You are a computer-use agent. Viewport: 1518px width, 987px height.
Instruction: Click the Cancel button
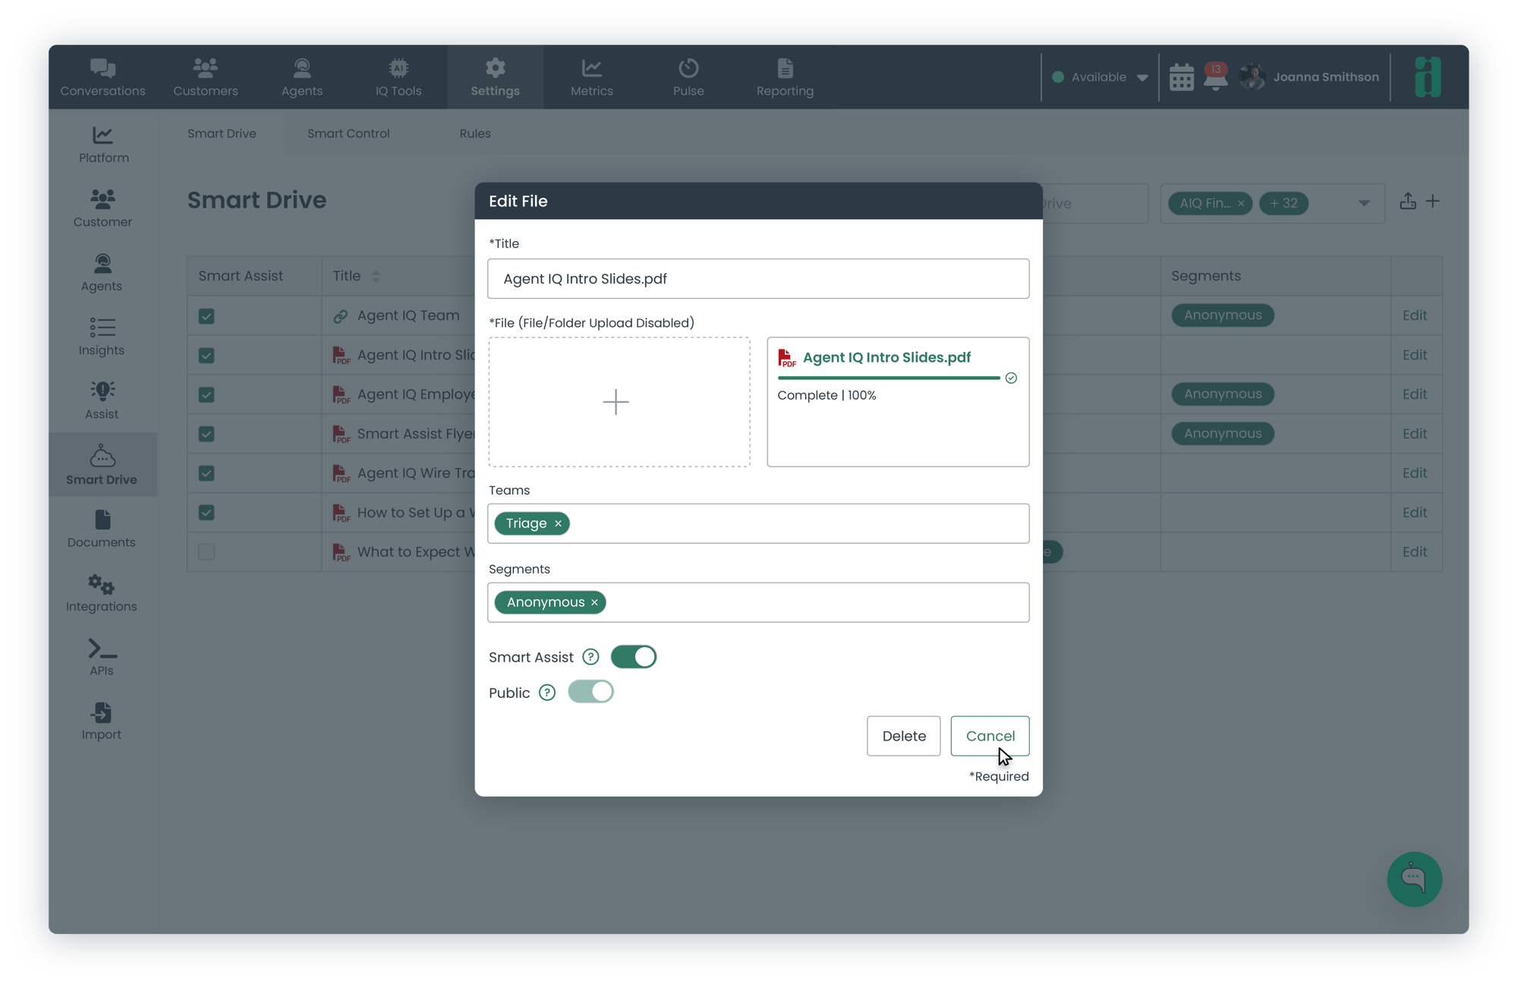point(990,736)
